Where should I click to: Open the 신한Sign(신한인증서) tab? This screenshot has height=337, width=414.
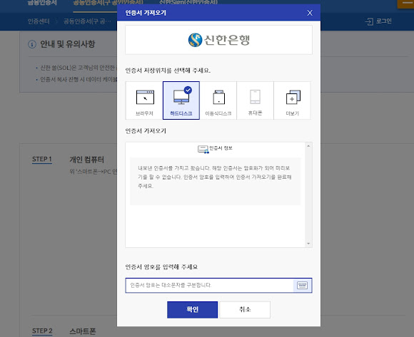tap(188, 2)
